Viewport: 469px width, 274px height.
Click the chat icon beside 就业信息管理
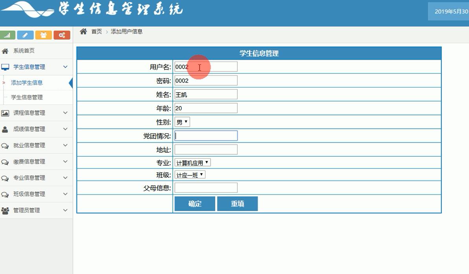5,146
